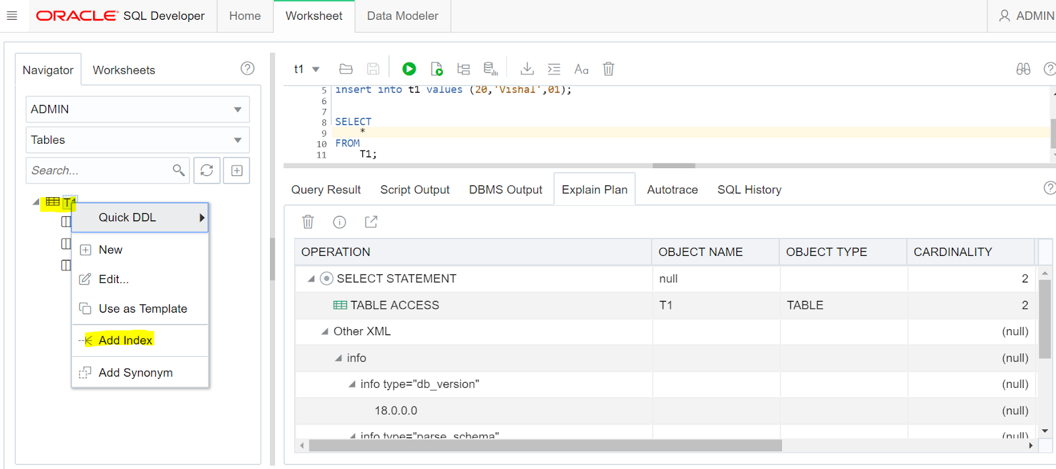Image resolution: width=1056 pixels, height=469 pixels.
Task: Open the ADMIN schema dropdown
Action: (x=137, y=109)
